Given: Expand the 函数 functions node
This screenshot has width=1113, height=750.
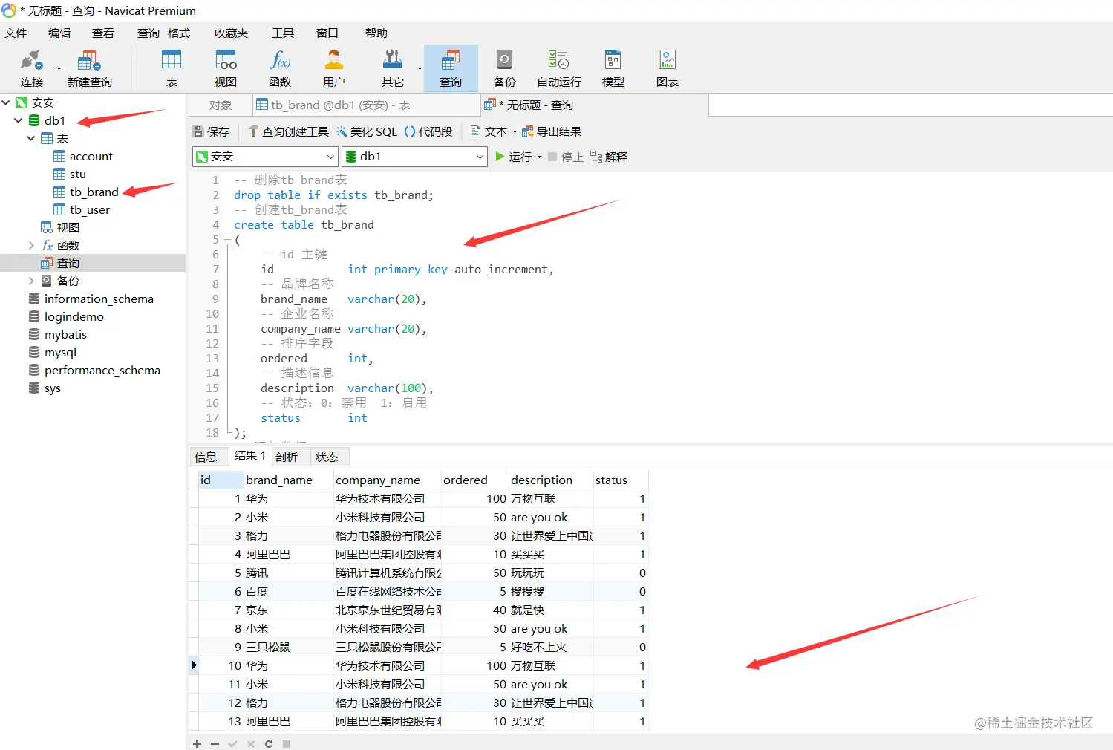Looking at the screenshot, I should pos(31,245).
